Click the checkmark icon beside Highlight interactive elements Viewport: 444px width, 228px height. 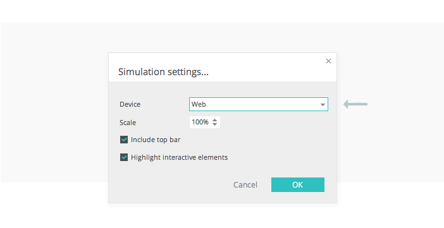[x=124, y=157]
